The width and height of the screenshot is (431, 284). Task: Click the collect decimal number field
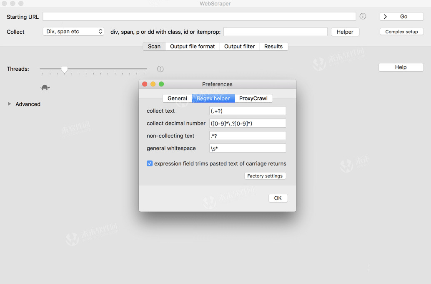click(x=248, y=123)
